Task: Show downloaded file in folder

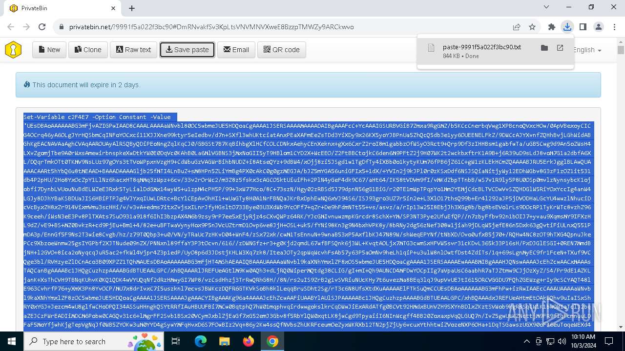Action: 544,48
